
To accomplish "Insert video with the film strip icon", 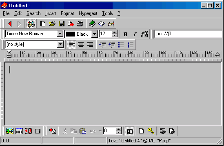I will pyautogui.click(x=29, y=131).
